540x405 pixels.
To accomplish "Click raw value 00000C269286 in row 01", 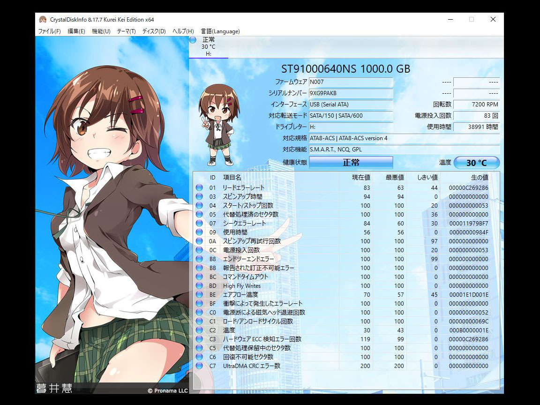I will [x=468, y=187].
